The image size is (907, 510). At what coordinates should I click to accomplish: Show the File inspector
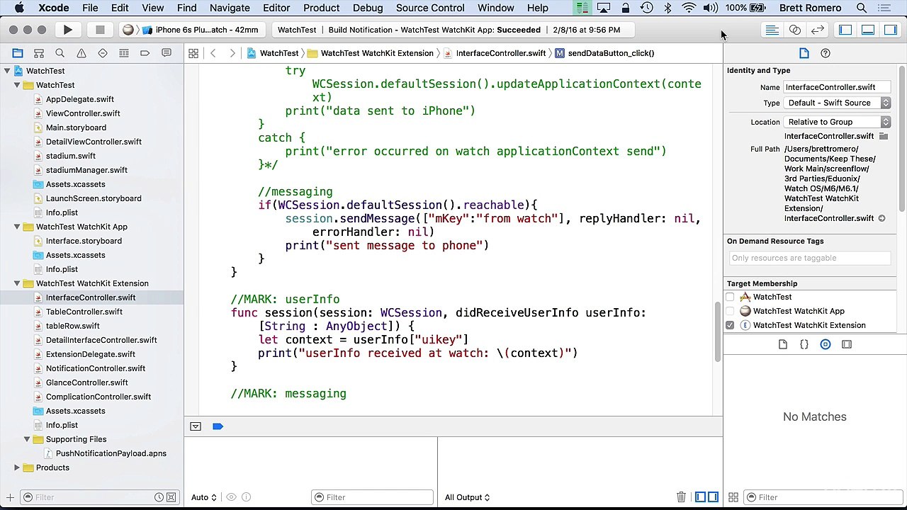(x=804, y=53)
